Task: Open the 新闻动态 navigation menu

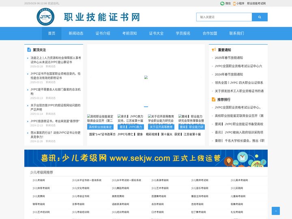Action: coord(76,33)
